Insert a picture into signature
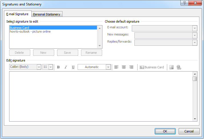 coord(171,67)
